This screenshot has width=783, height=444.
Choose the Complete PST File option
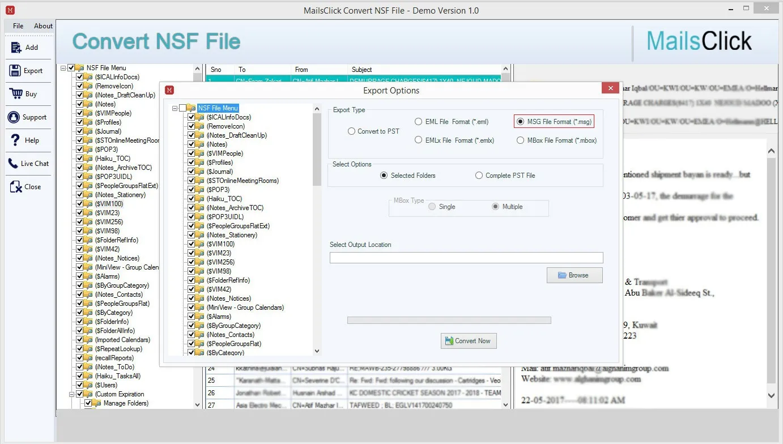click(505, 176)
